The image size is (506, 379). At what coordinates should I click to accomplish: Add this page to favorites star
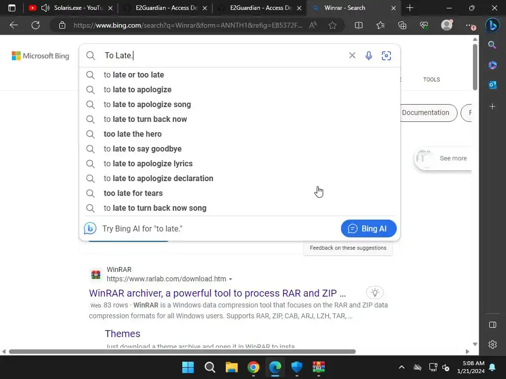[x=333, y=25]
